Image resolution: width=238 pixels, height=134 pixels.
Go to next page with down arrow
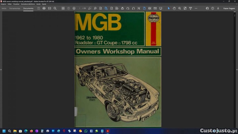click(x=74, y=8)
